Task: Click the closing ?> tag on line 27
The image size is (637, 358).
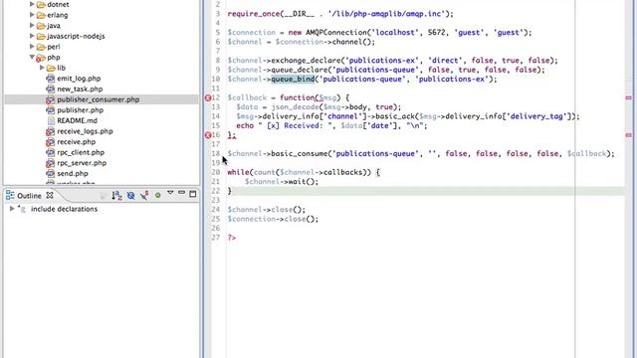Action: (x=232, y=238)
